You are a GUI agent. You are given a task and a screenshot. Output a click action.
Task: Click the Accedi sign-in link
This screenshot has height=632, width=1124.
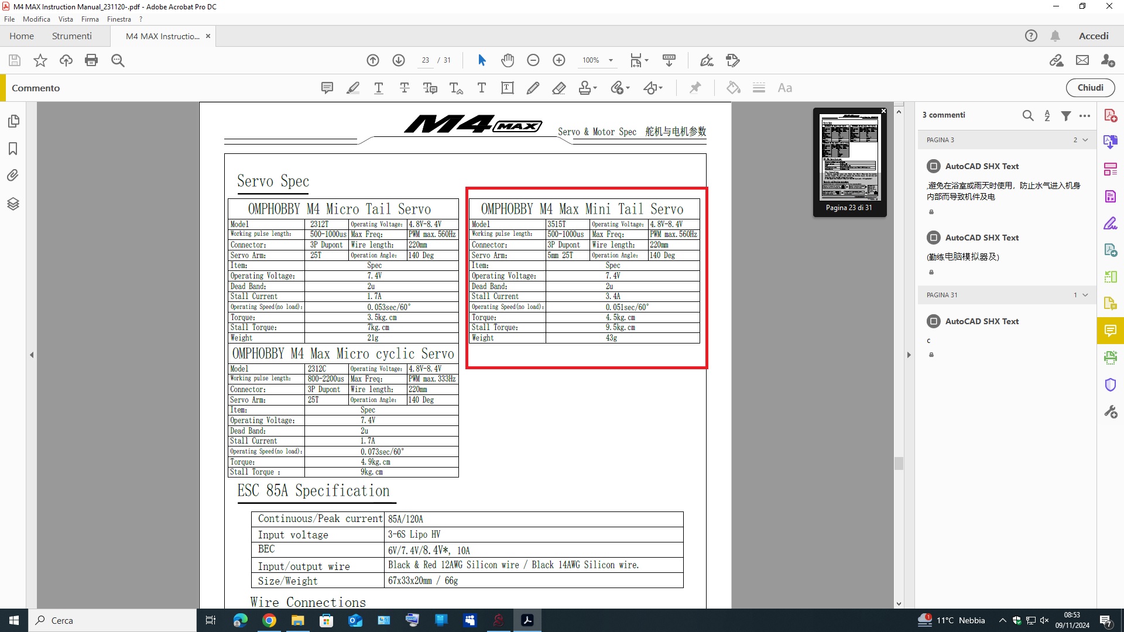click(x=1094, y=36)
